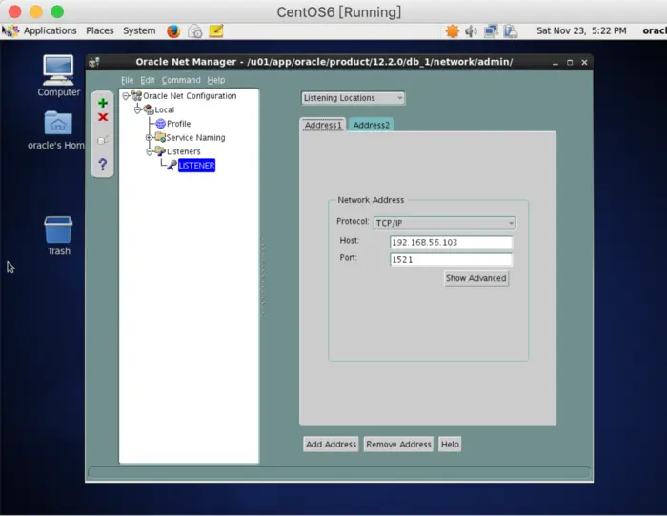Click the Local node icon

[149, 109]
